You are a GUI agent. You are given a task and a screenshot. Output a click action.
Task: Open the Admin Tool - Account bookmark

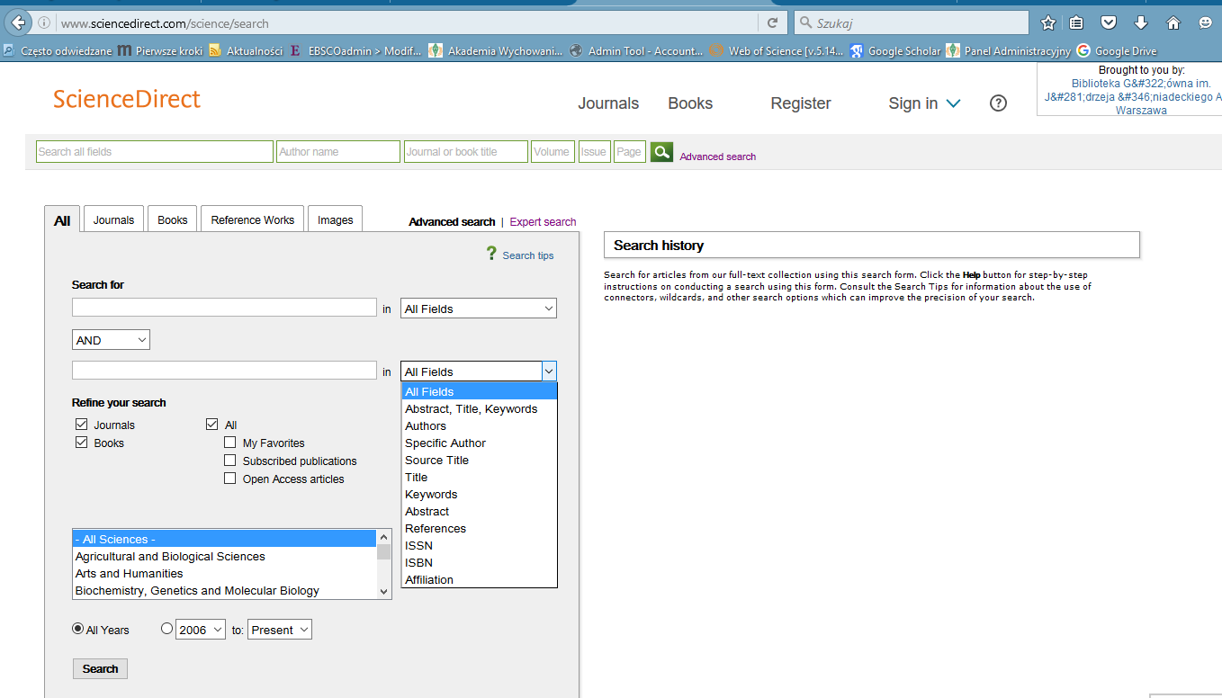(x=636, y=51)
